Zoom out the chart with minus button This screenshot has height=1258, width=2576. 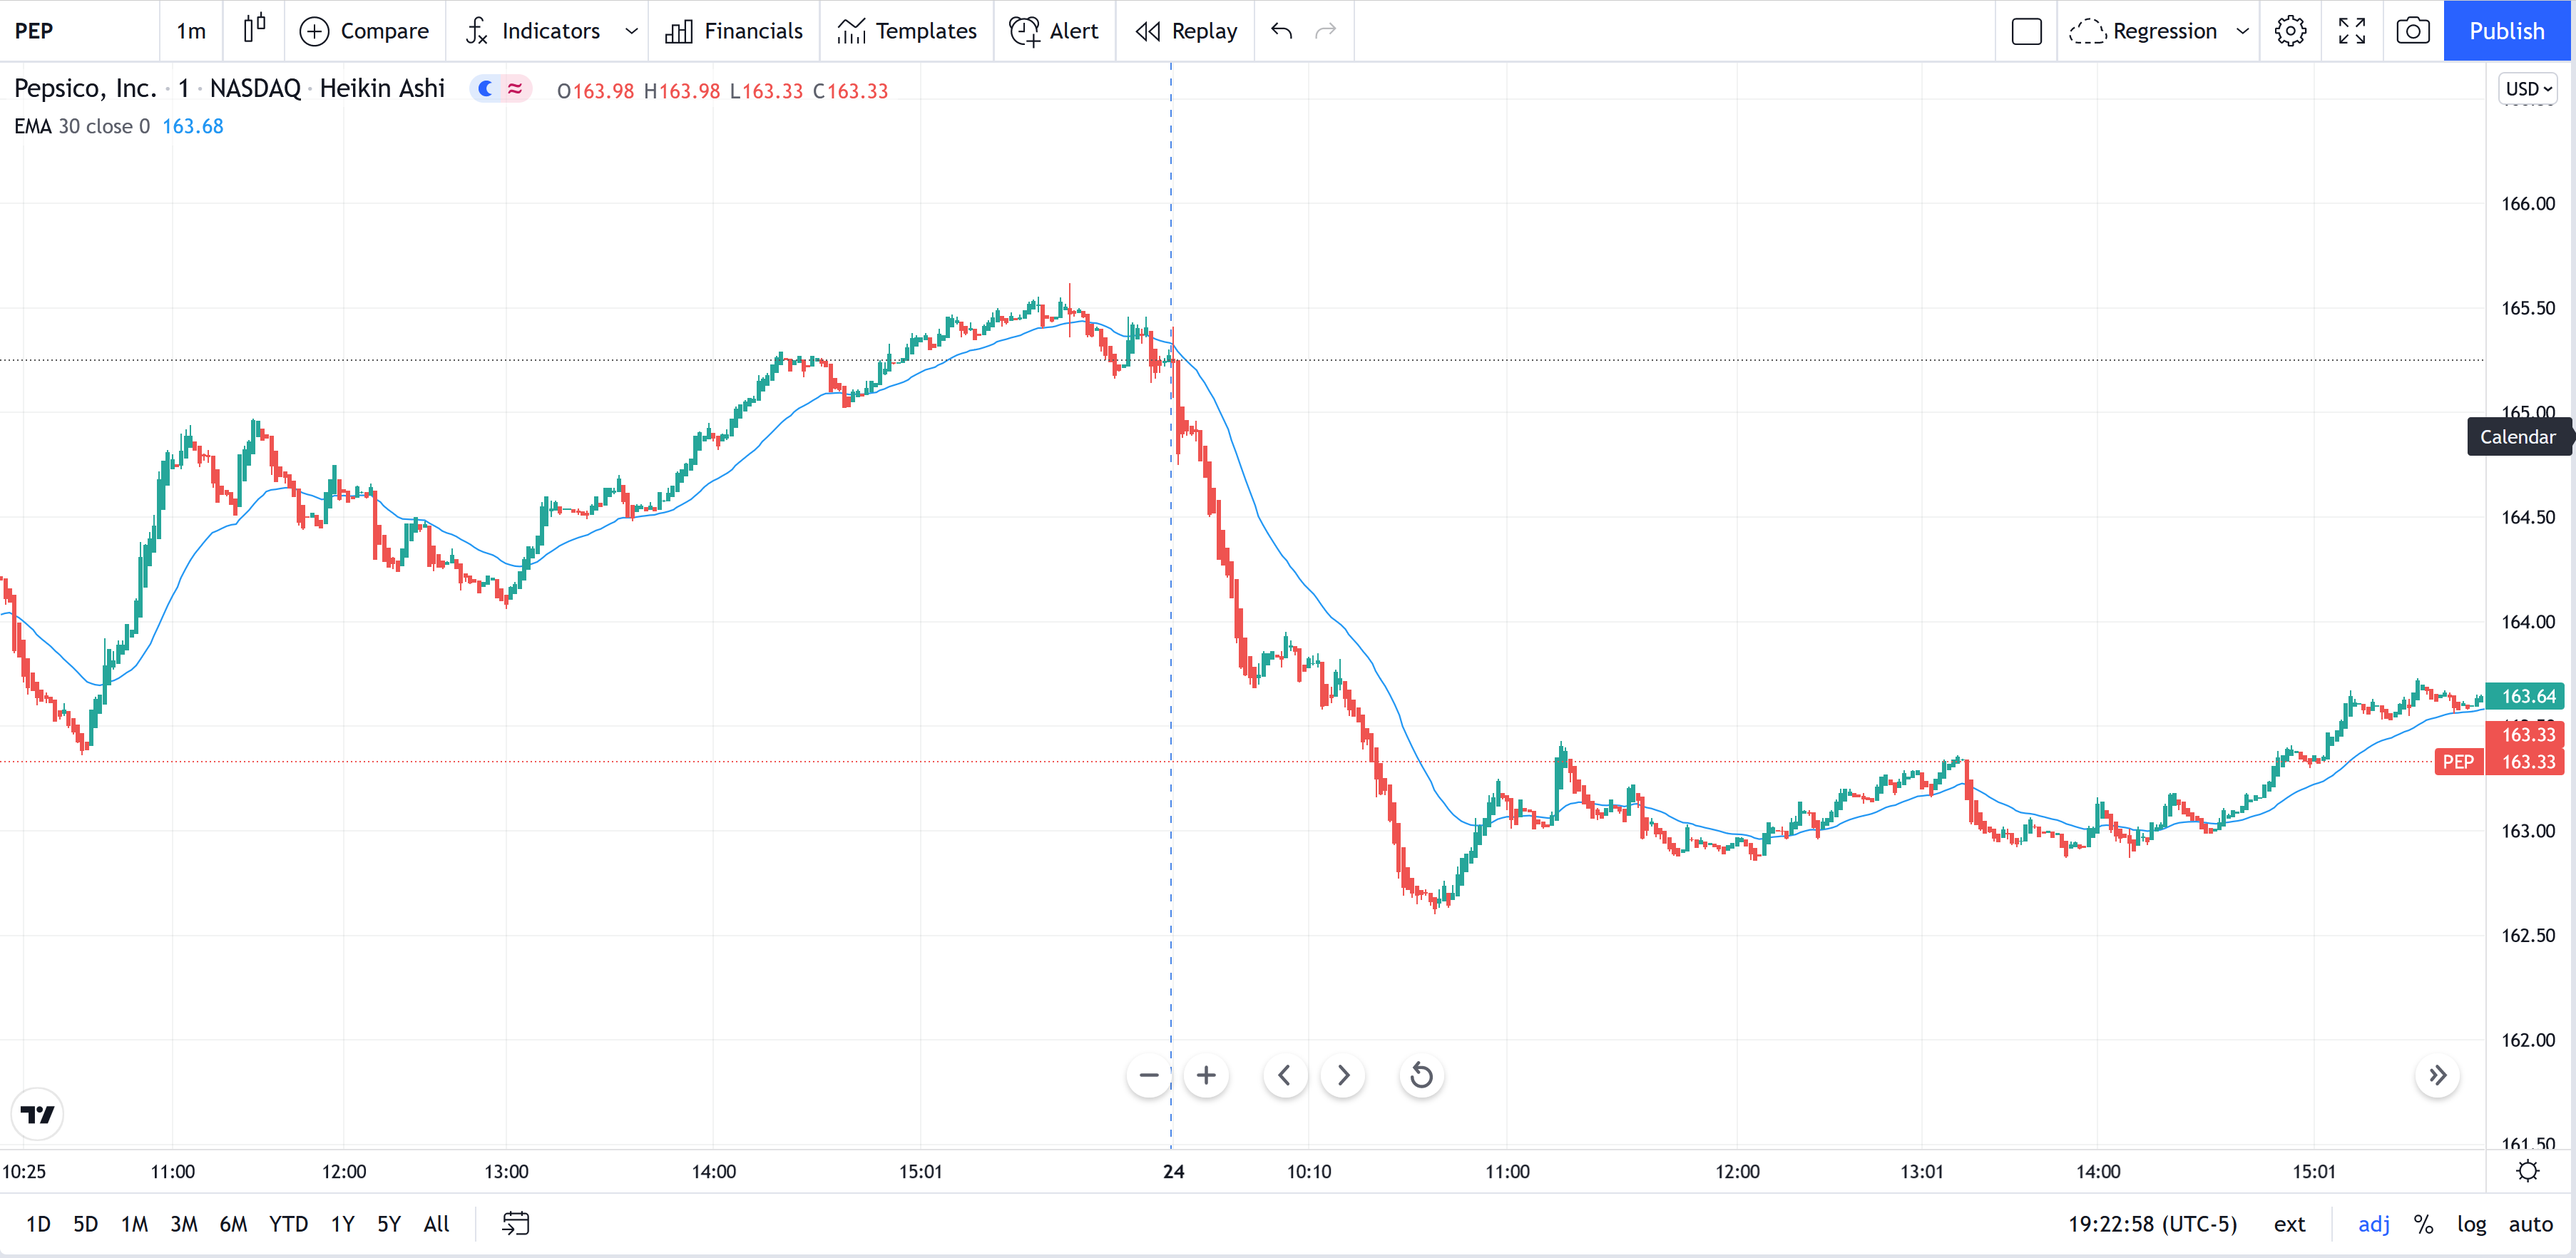pyautogui.click(x=1149, y=1076)
